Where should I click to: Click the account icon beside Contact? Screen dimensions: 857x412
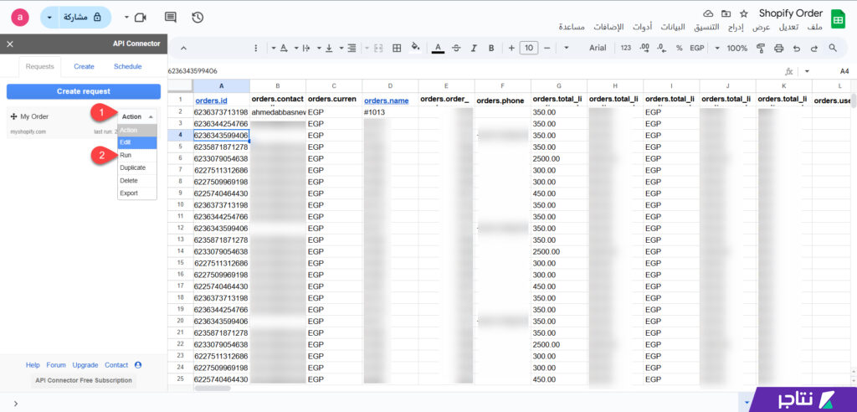click(138, 365)
